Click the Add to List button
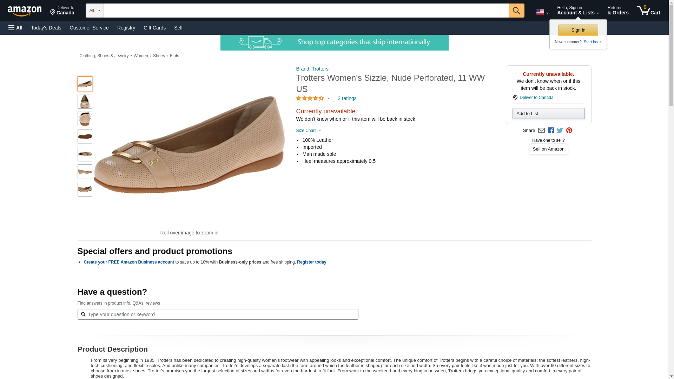The image size is (674, 379). [x=548, y=114]
